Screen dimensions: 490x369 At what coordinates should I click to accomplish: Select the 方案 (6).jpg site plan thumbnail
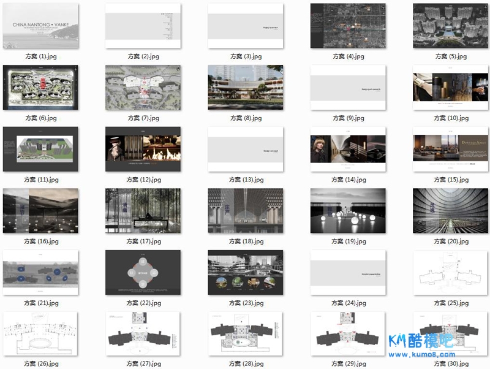click(40, 88)
